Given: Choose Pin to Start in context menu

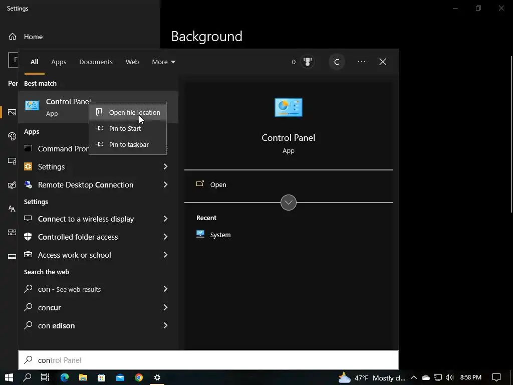Looking at the screenshot, I should [x=128, y=128].
